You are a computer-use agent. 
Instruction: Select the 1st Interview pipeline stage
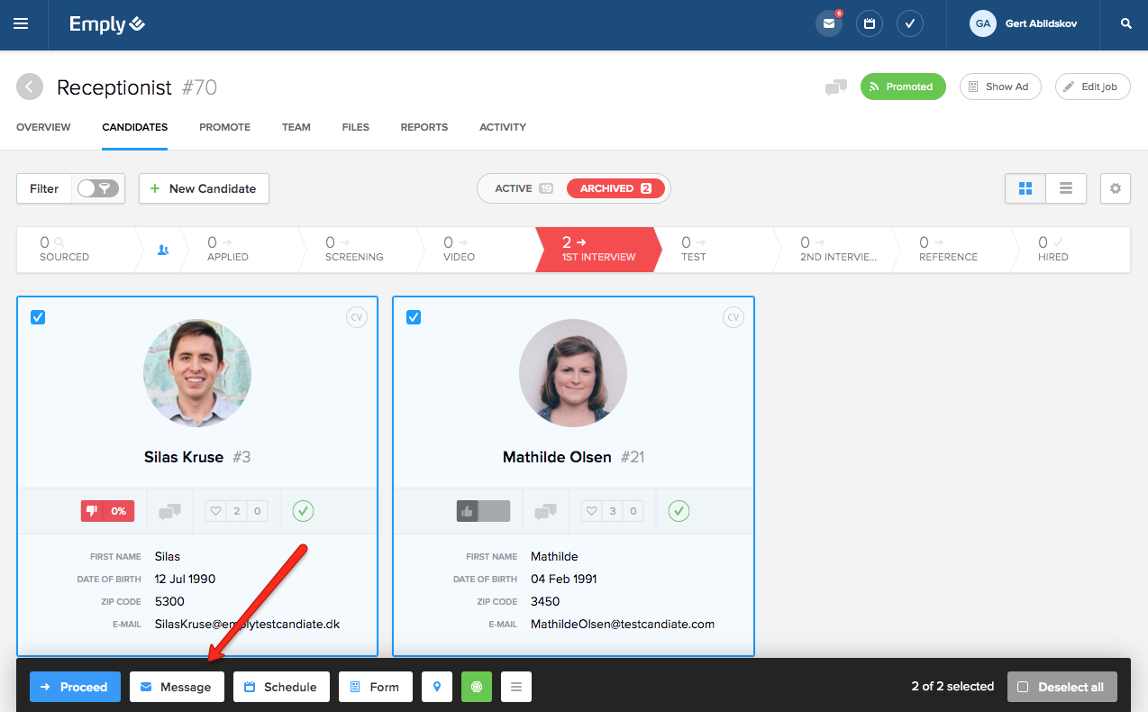(598, 249)
